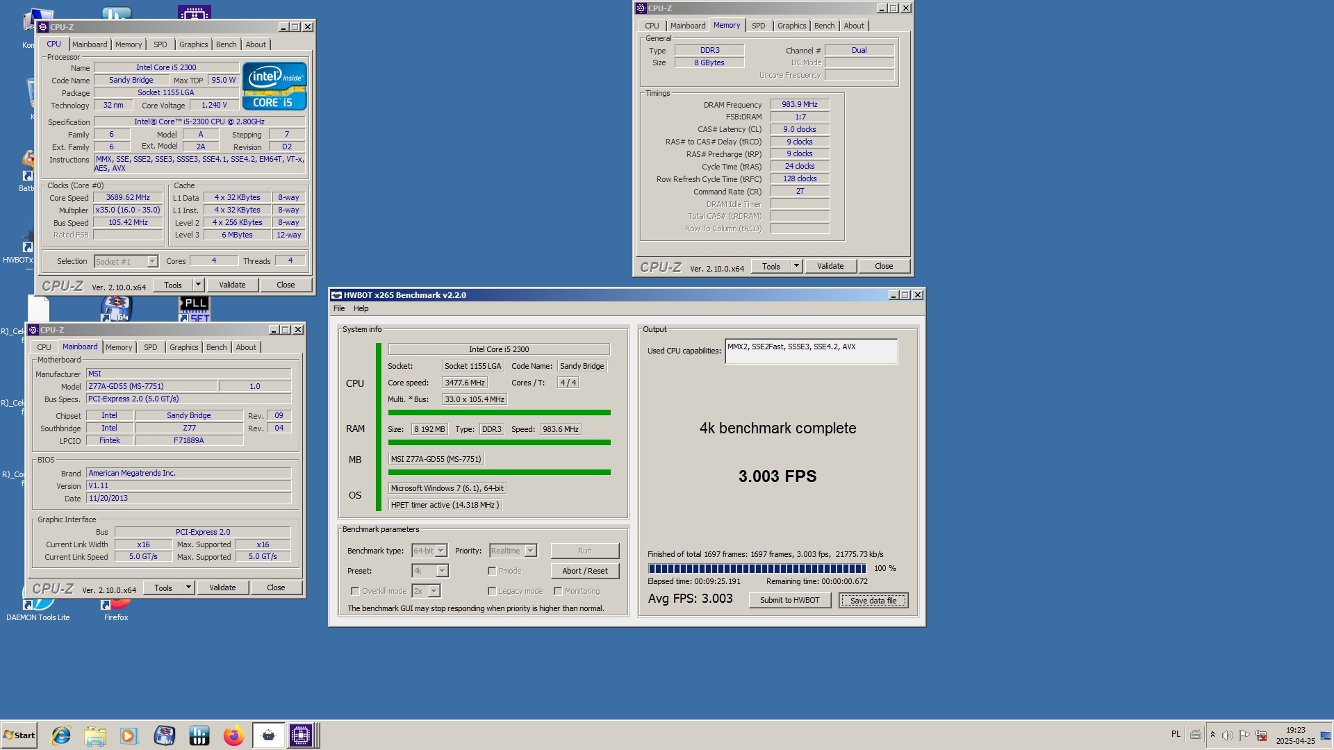Click the benchmark progress bar at 100%
This screenshot has height=750, width=1334.
point(757,569)
